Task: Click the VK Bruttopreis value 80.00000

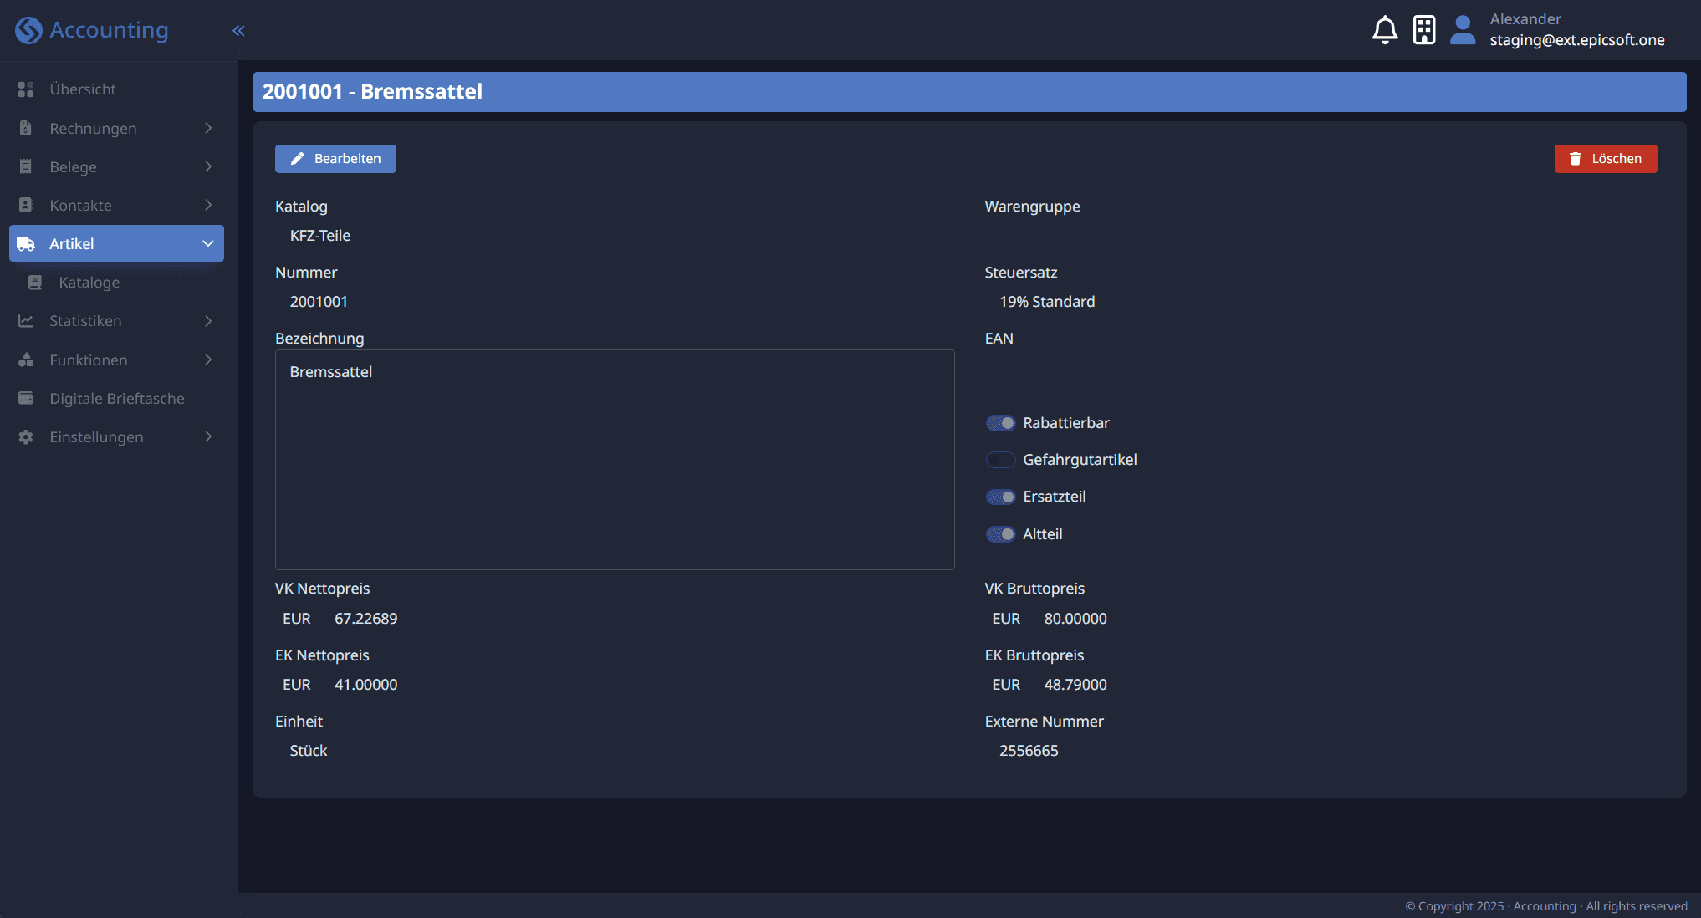Action: point(1075,619)
